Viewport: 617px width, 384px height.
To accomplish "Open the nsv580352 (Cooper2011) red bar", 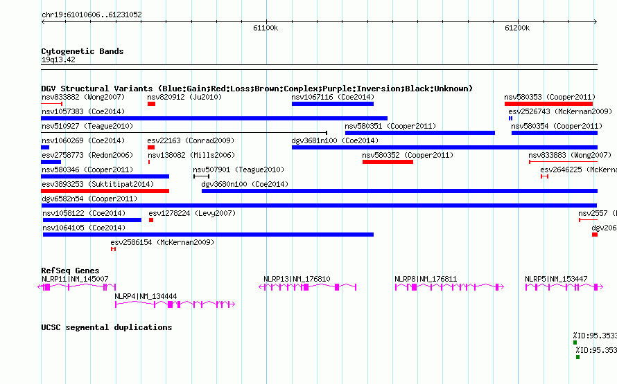I will 388,162.
